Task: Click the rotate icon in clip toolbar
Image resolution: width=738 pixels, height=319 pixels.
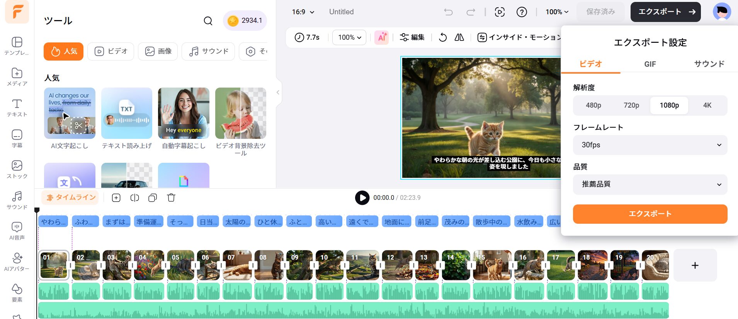Action: point(443,37)
